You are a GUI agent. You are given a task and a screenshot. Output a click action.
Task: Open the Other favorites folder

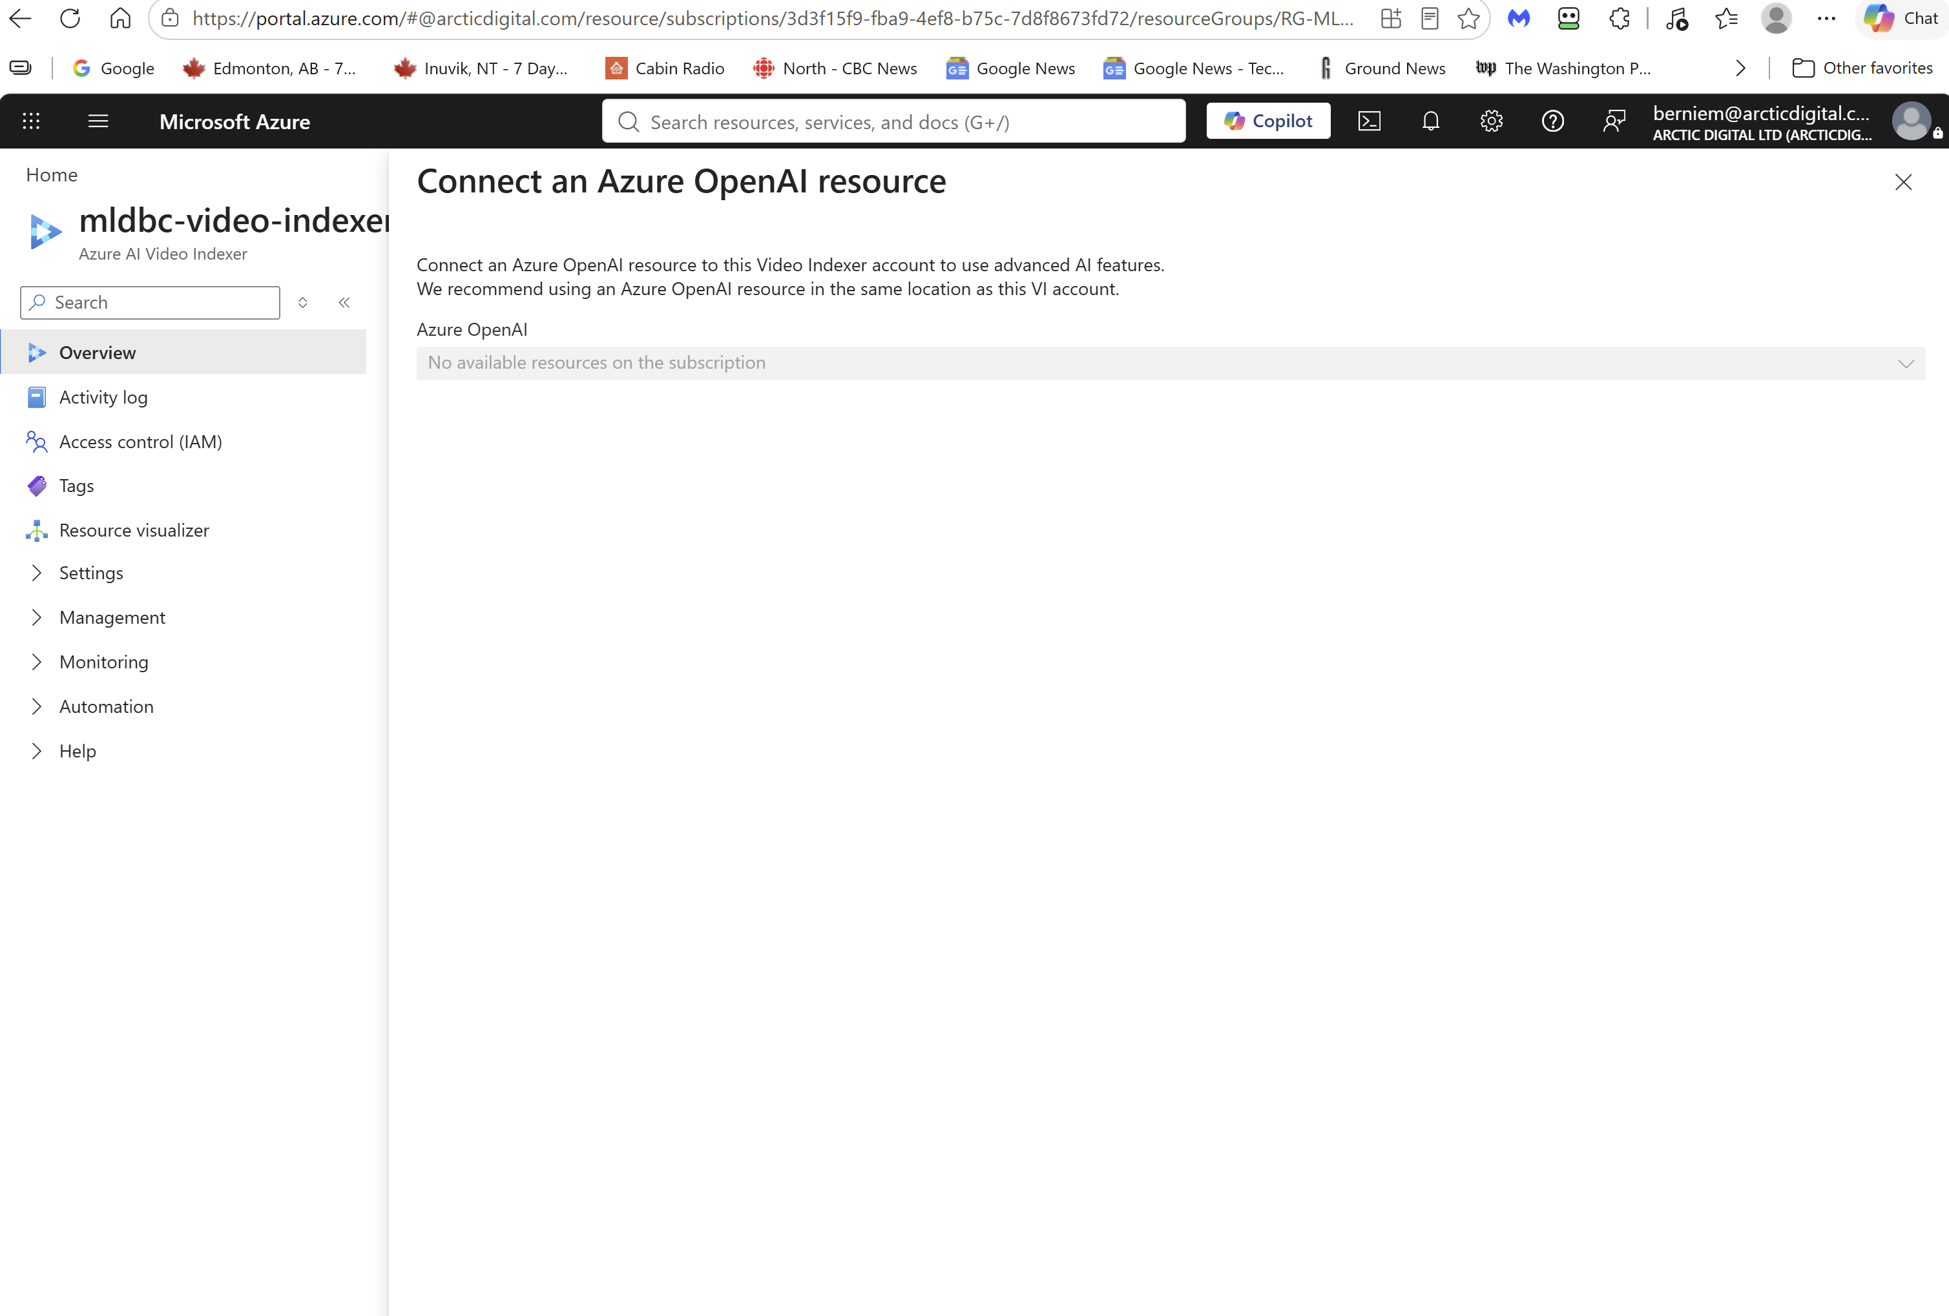tap(1861, 68)
